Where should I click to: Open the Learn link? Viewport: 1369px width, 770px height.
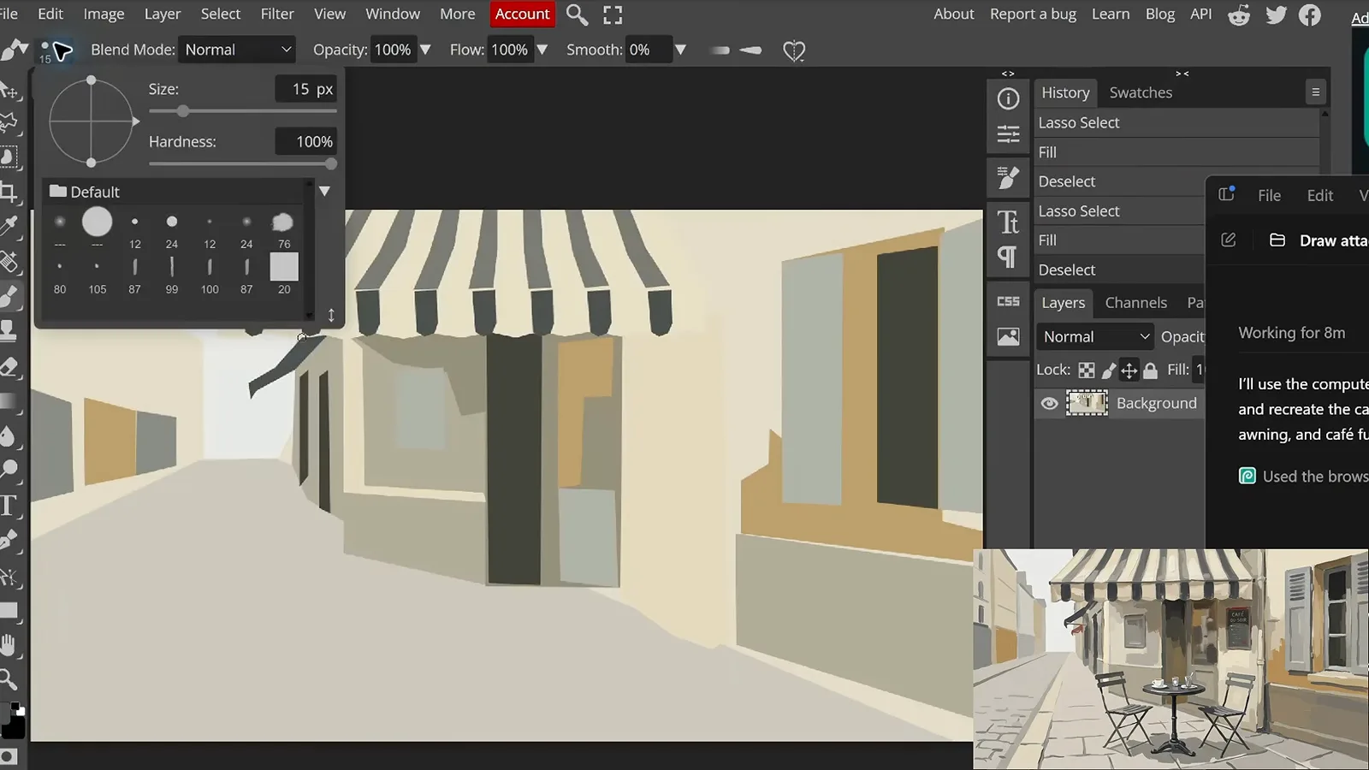click(x=1111, y=14)
